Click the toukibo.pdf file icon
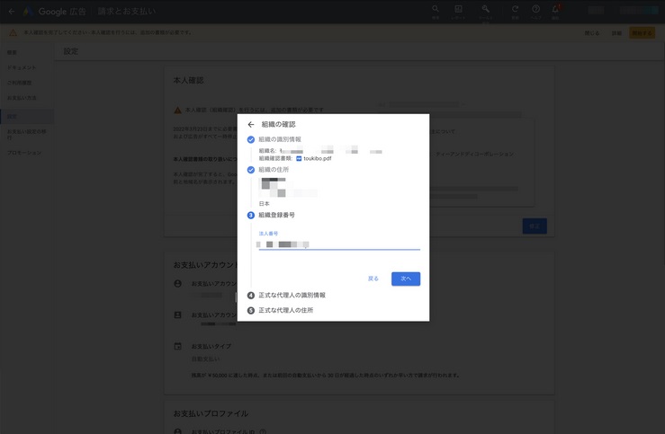This screenshot has height=434, width=665. point(299,159)
